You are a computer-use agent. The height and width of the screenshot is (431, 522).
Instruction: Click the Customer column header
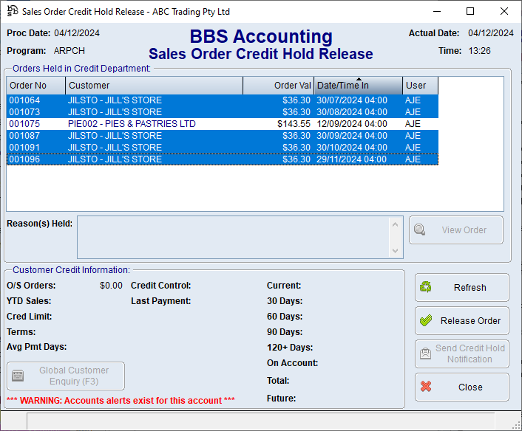[x=153, y=86]
